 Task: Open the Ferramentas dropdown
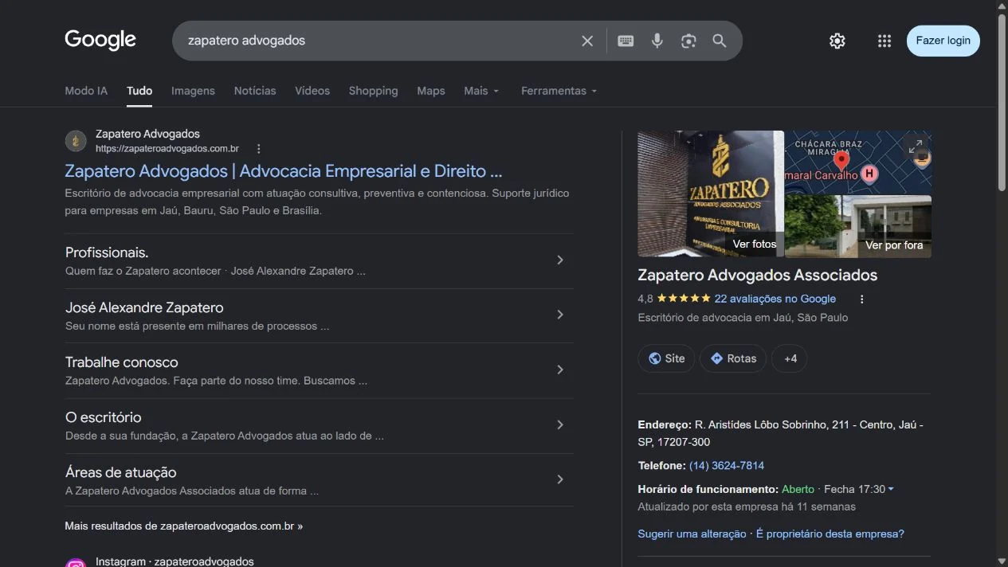[559, 91]
